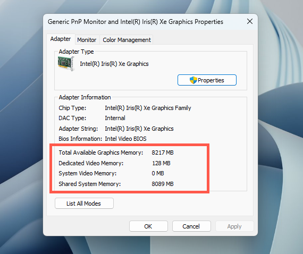Click the greyed-out Apply button
Image resolution: width=303 pixels, height=254 pixels.
(234, 226)
